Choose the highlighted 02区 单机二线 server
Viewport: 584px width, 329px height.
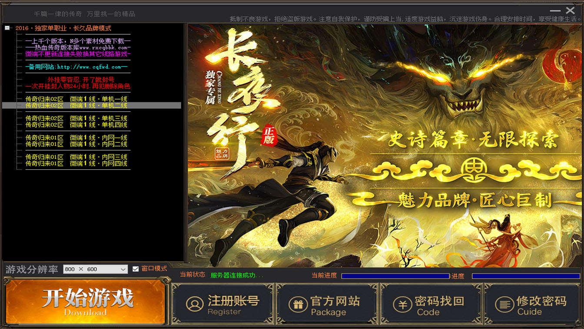[76, 105]
